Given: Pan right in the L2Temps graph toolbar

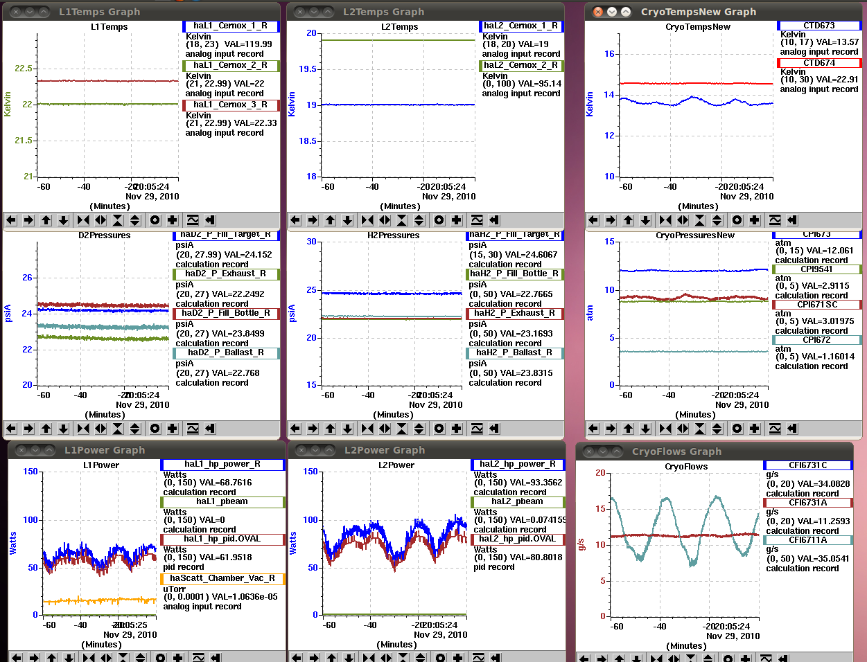Looking at the screenshot, I should (x=313, y=220).
